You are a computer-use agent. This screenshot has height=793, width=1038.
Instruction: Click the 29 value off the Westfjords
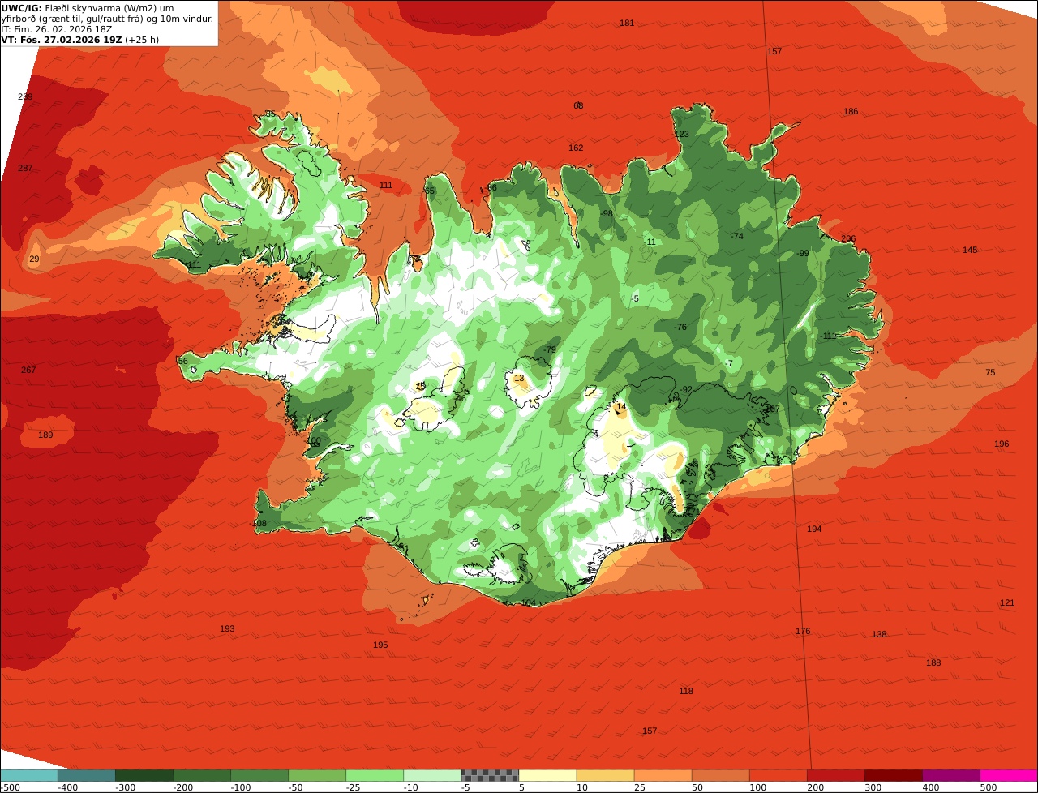tap(34, 259)
